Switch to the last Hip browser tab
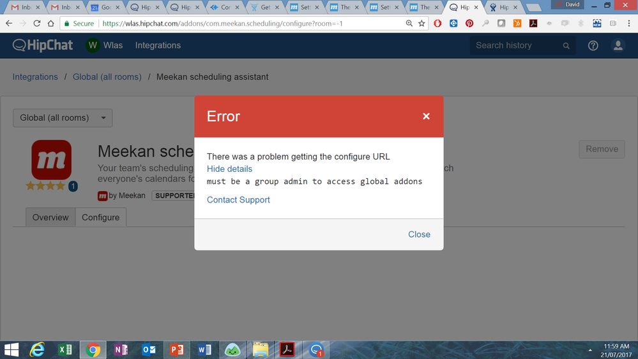638x359 pixels. (x=503, y=7)
